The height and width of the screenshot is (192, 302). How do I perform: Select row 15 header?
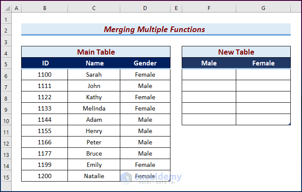6,177
